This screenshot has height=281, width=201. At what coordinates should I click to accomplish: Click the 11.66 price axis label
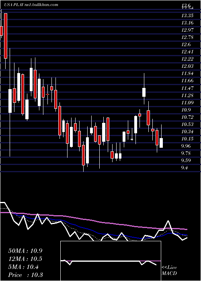pyautogui.click(x=187, y=81)
